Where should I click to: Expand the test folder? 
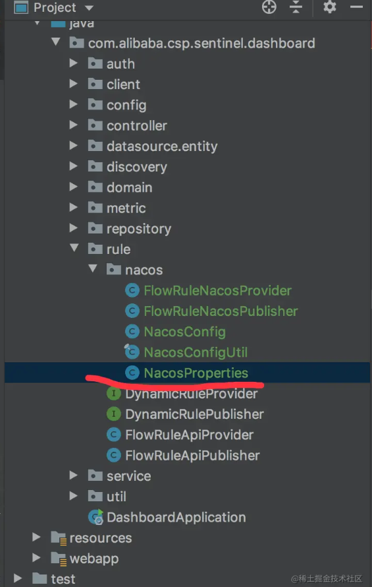18,578
